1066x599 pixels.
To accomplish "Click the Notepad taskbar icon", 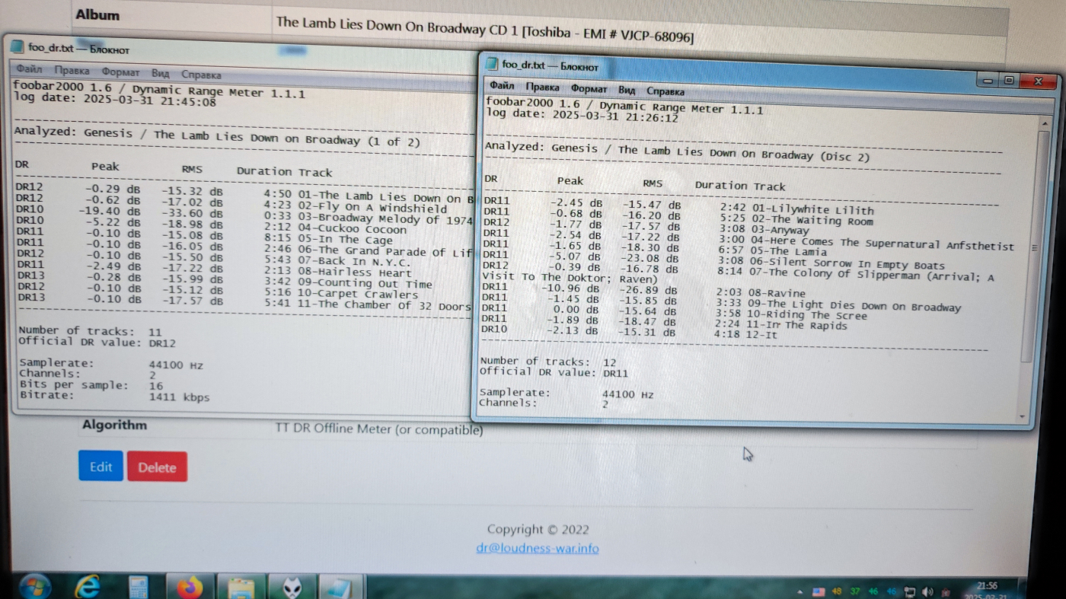I will [x=341, y=589].
